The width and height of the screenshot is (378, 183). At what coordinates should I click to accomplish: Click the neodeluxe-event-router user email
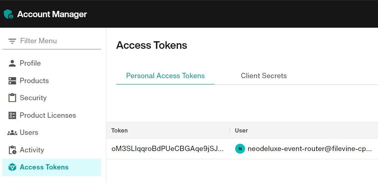pos(310,149)
